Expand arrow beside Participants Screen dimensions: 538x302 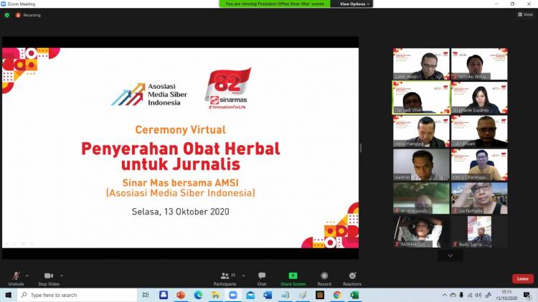click(244, 275)
